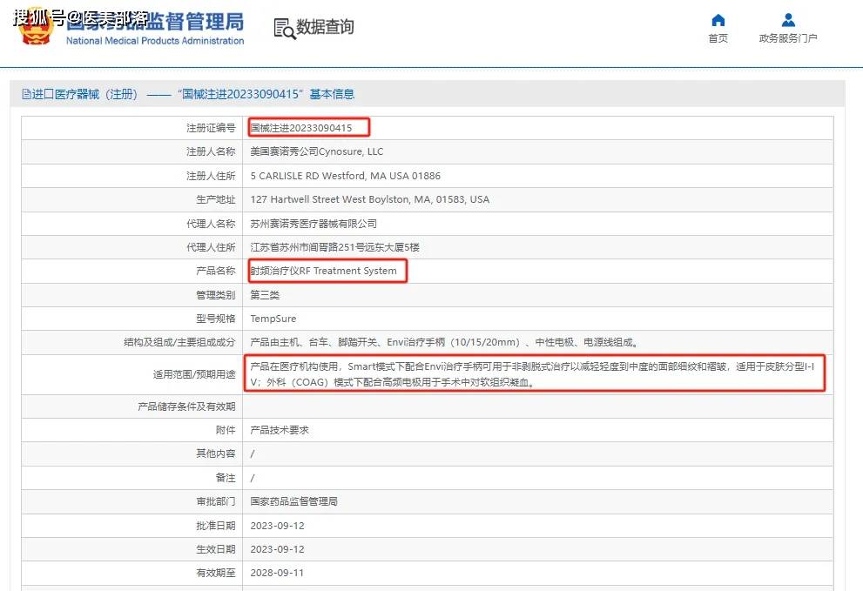The width and height of the screenshot is (863, 591).
Task: Click the 注册人名称 row label
Action: point(211,151)
